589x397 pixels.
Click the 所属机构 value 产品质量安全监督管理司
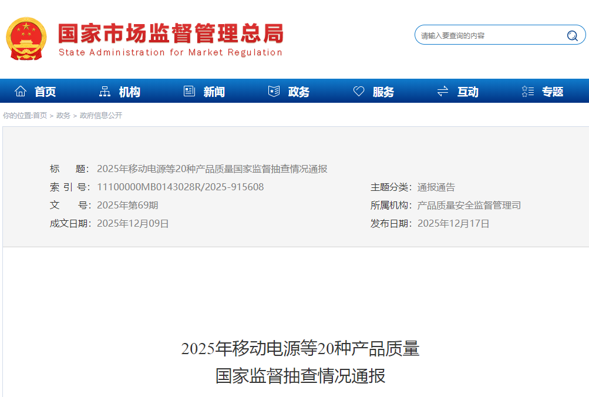pos(469,205)
